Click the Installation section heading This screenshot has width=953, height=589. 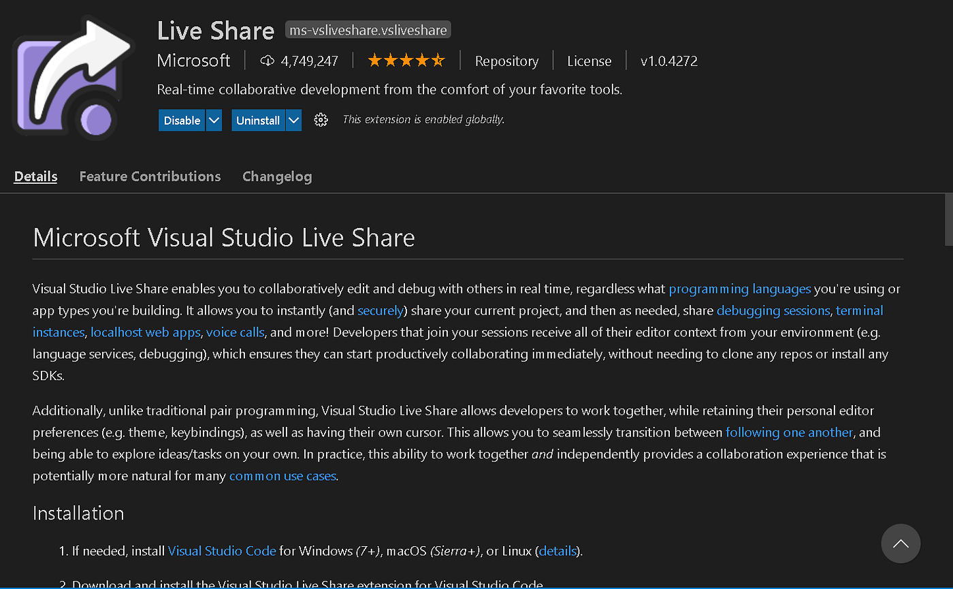pyautogui.click(x=78, y=513)
